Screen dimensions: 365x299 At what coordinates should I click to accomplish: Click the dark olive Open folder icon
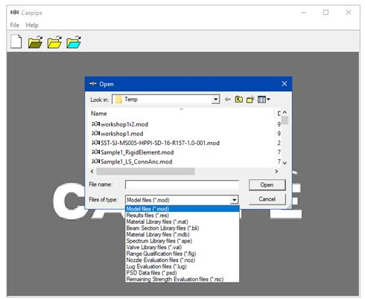(x=35, y=42)
